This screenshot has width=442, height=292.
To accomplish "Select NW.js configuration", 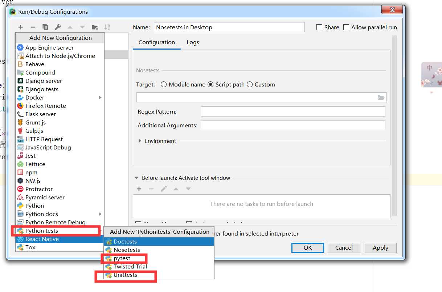I will coord(60,181).
